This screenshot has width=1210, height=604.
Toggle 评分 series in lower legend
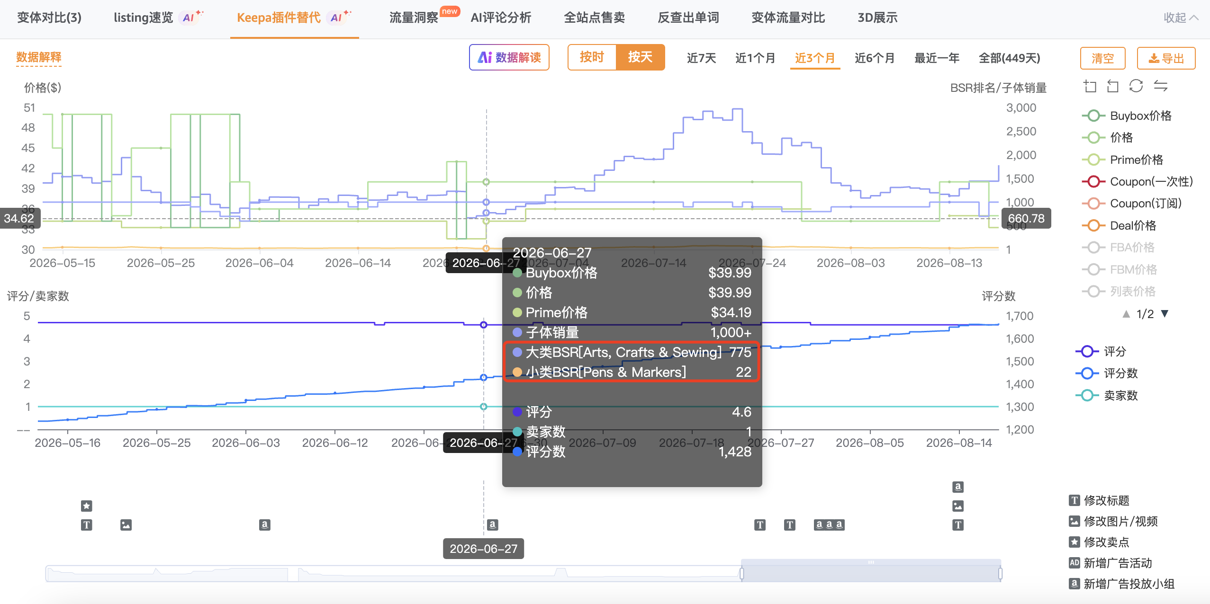(1101, 351)
